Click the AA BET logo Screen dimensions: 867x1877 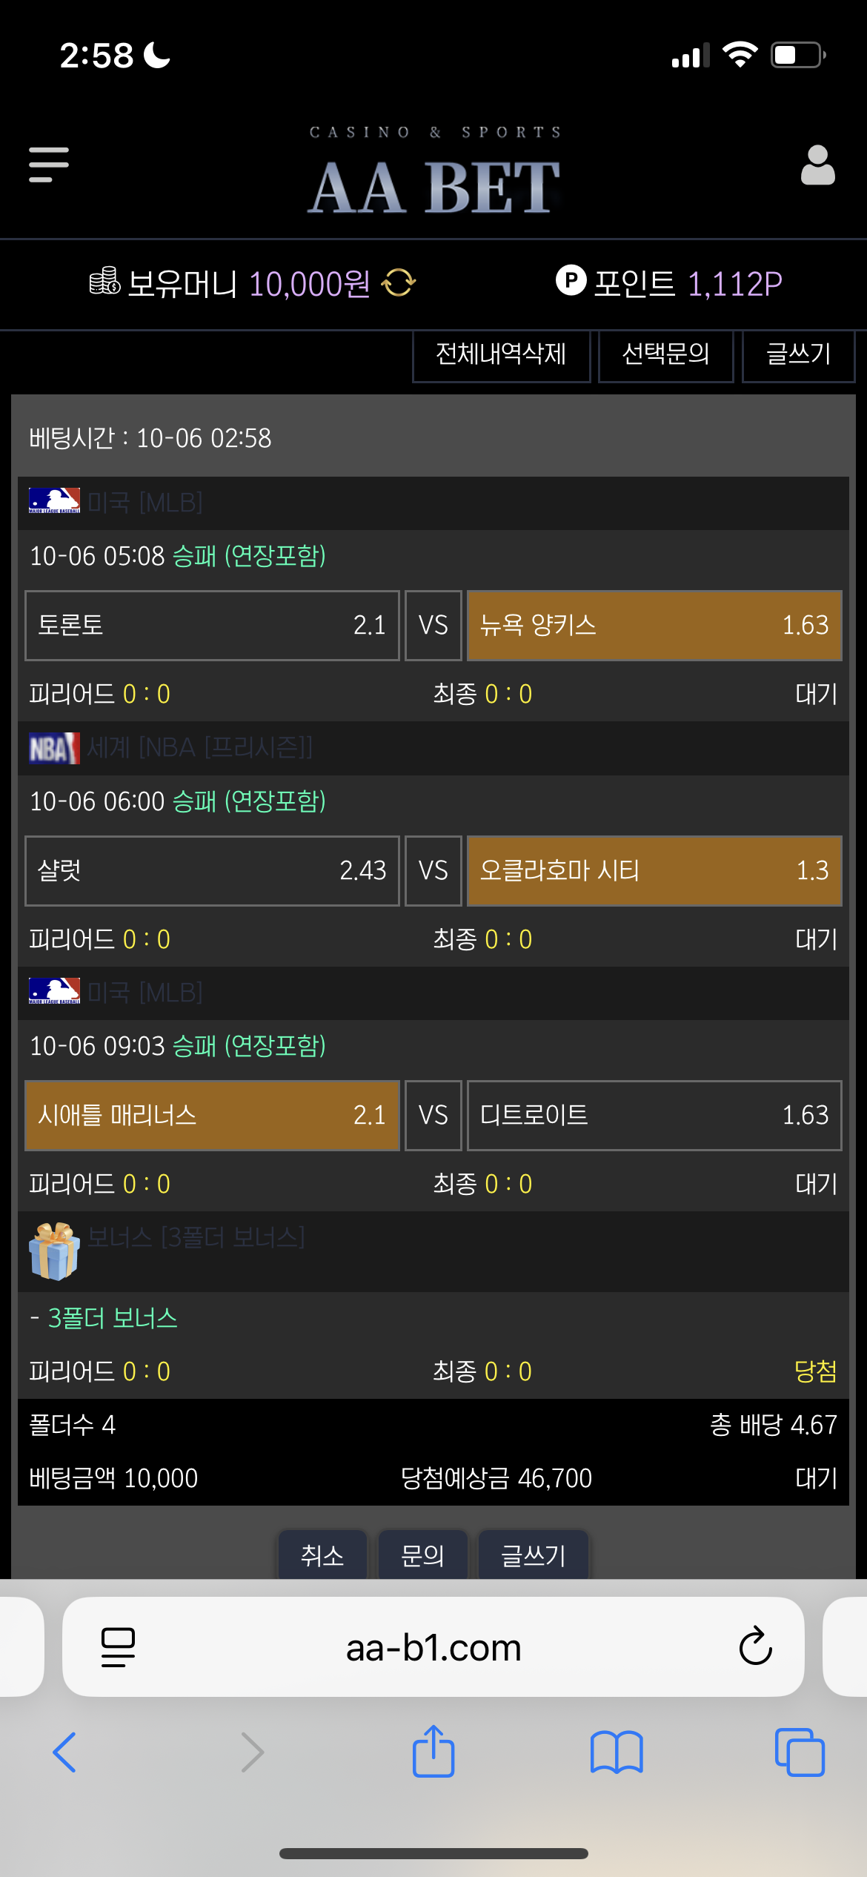click(x=433, y=185)
